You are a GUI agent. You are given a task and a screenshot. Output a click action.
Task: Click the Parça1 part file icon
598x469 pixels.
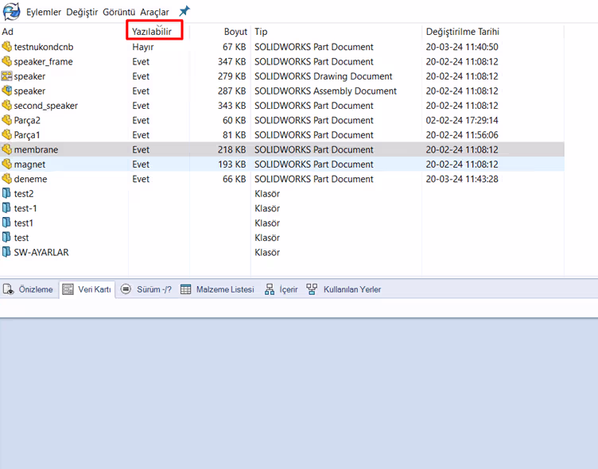6,134
